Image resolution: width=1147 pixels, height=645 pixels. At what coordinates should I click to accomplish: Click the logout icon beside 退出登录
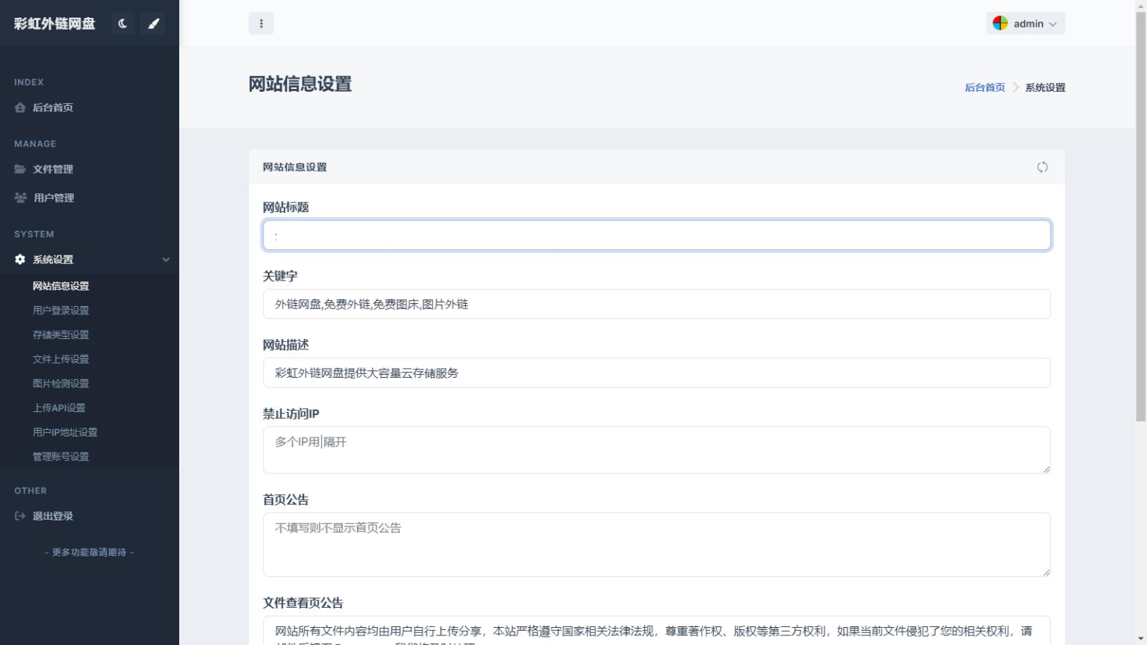pyautogui.click(x=20, y=516)
